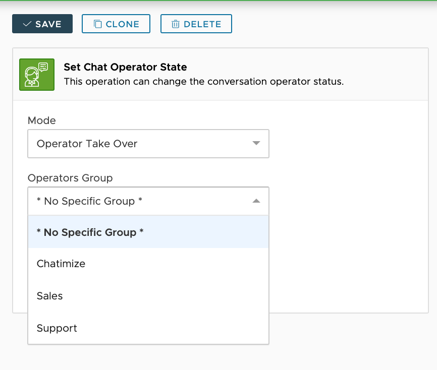Click the "Operator Take Over" selected value
Screen dimensions: 437x370
[87, 144]
